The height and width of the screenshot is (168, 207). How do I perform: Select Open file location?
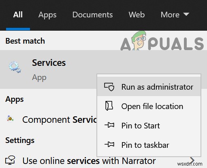coord(149,106)
